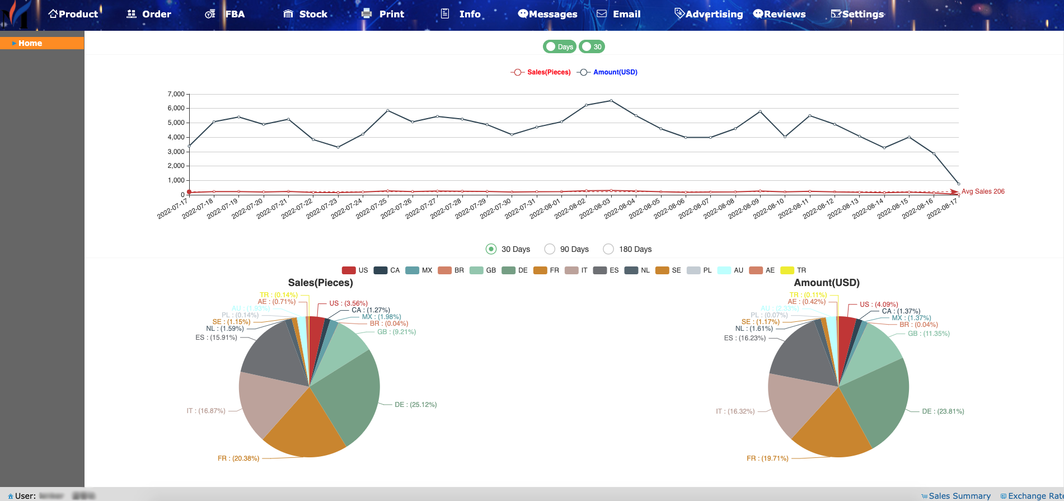
Task: Select the 180 Days radio option
Action: pyautogui.click(x=608, y=249)
